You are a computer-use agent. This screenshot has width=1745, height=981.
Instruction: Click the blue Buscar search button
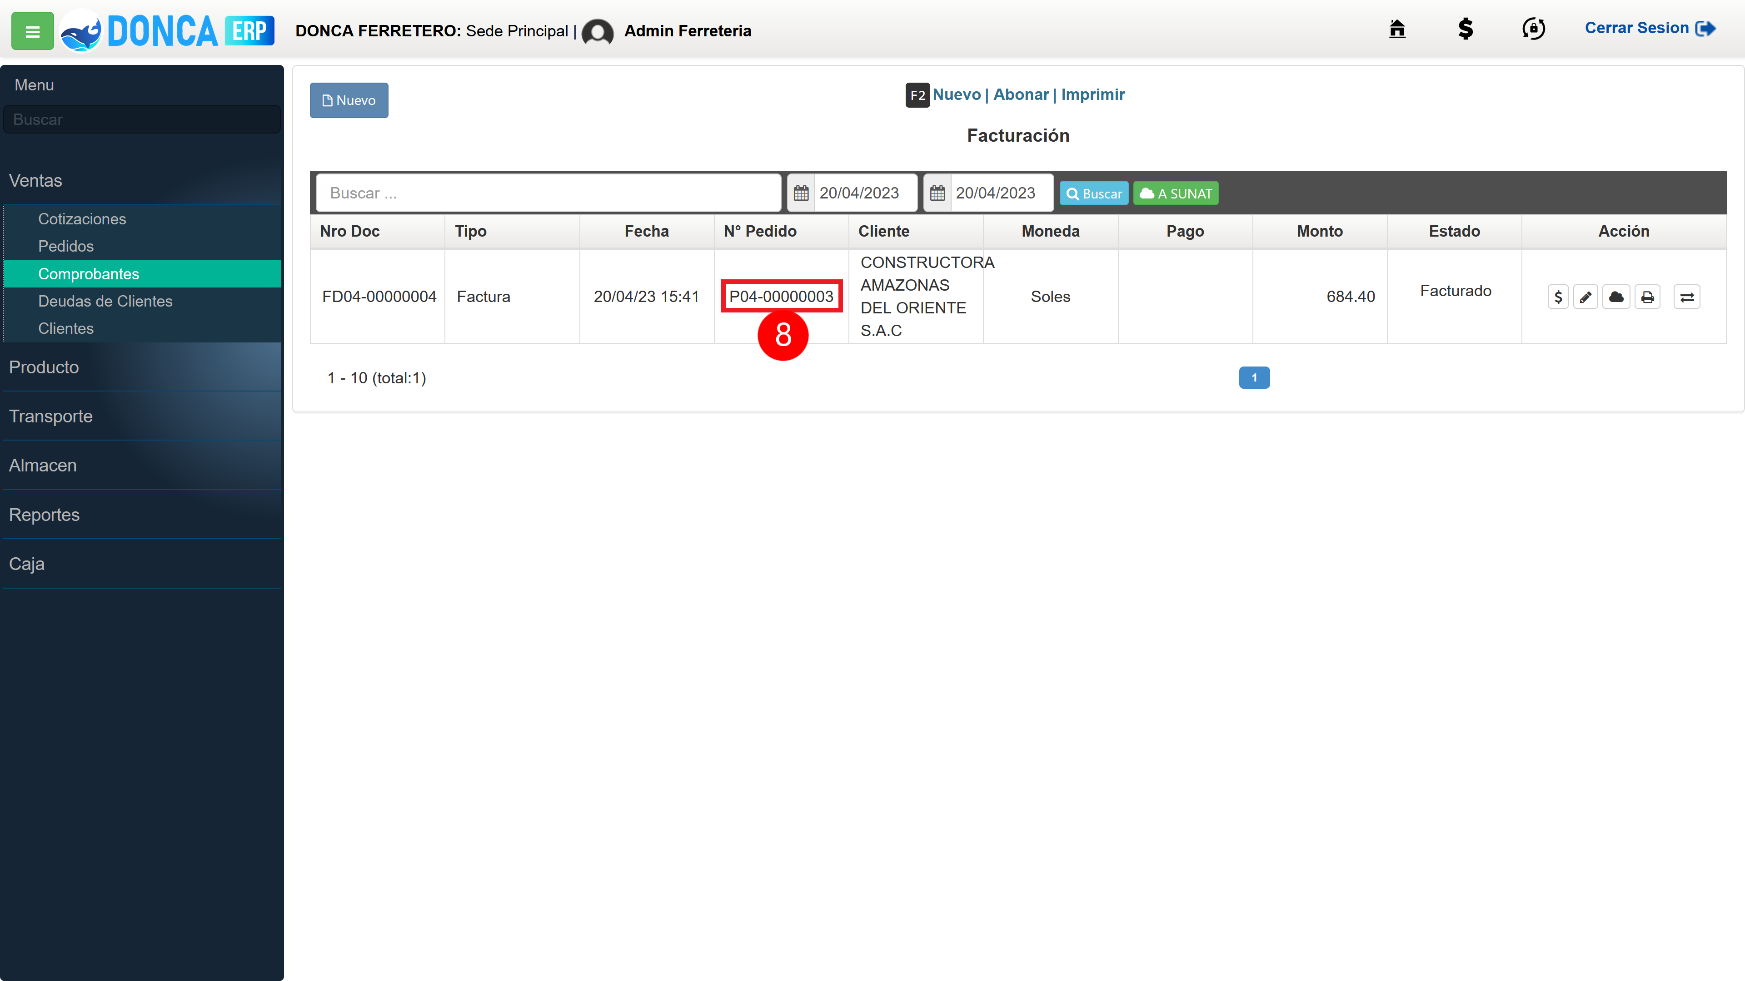1093,193
